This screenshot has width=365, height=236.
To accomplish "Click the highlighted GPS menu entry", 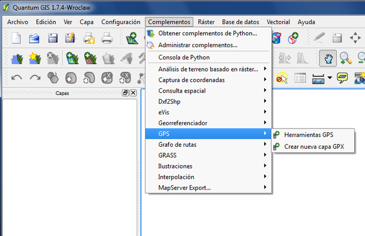I will click(208, 134).
